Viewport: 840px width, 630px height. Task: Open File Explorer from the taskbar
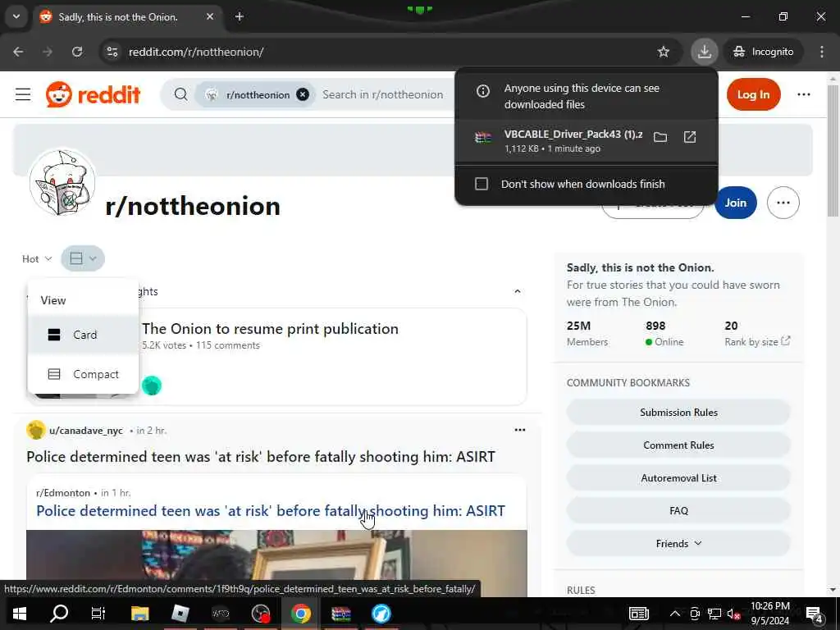139,614
